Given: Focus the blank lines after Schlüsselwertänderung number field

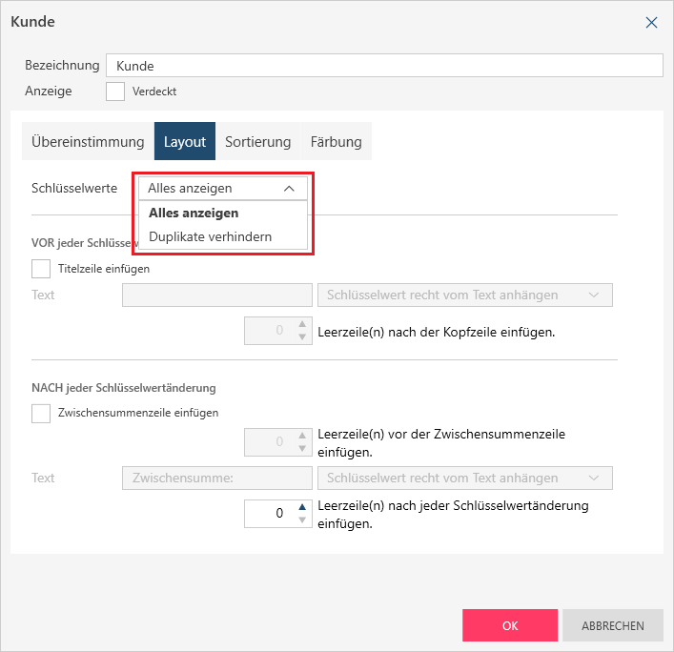Looking at the screenshot, I should pyautogui.click(x=269, y=513).
